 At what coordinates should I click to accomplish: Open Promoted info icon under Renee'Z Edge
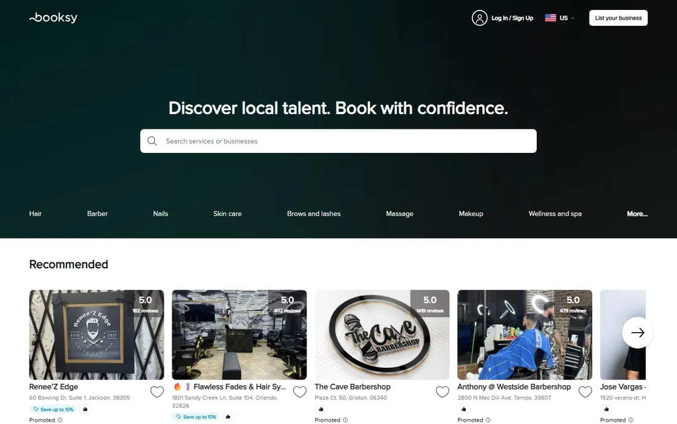[60, 420]
